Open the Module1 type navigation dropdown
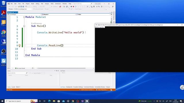The width and height of the screenshot is (184, 103). pyautogui.click(x=59, y=15)
